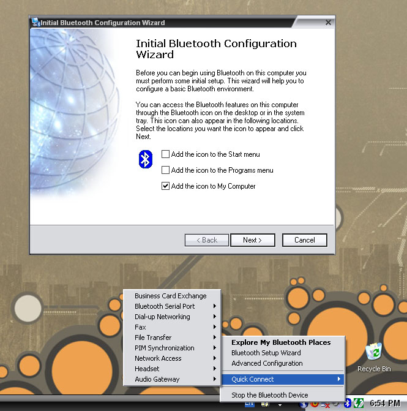Open File Transfer submenu entry
The width and height of the screenshot is (407, 411).
tap(172, 337)
